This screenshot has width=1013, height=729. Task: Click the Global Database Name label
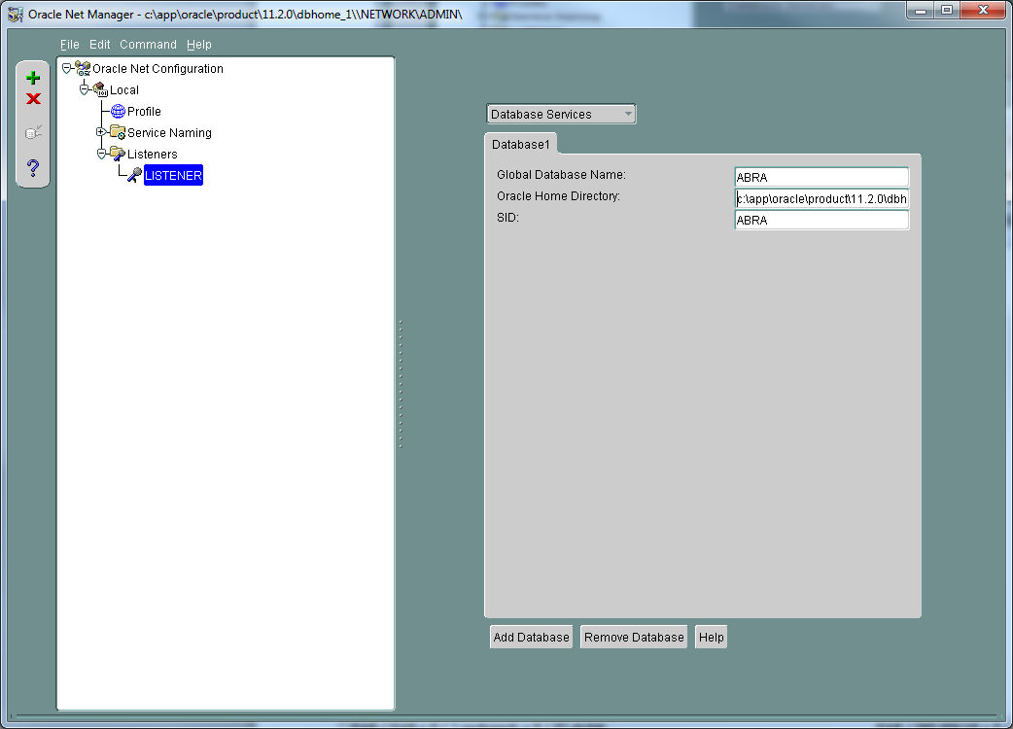[561, 174]
